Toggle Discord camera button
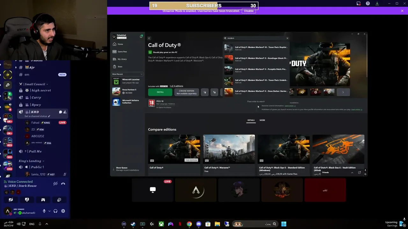Viewport: 408px width, 229px height. [11, 200]
